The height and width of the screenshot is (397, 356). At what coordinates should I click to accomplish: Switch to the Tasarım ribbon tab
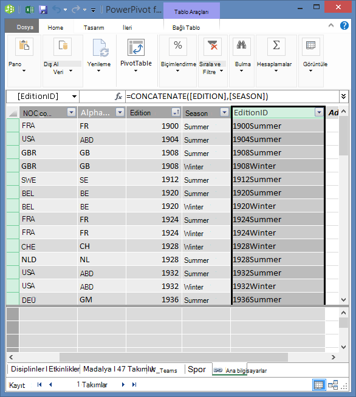[x=94, y=27]
